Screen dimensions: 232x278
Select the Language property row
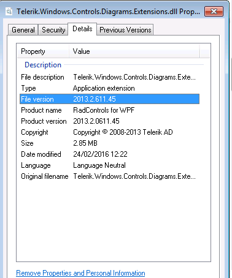109,165
